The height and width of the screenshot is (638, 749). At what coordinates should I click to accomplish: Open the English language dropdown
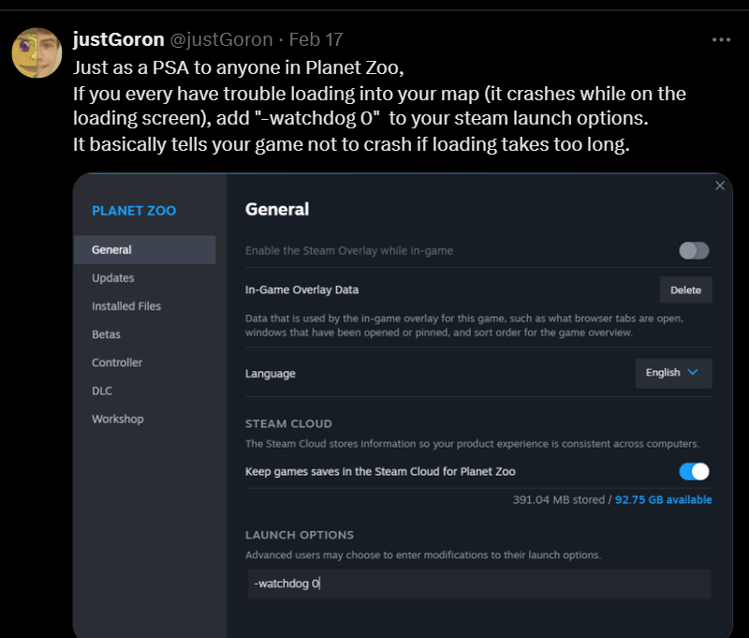673,373
